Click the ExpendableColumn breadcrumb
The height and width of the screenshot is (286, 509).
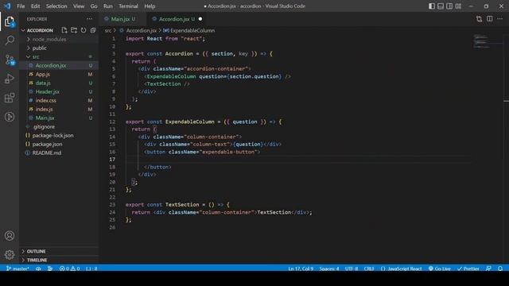192,30
